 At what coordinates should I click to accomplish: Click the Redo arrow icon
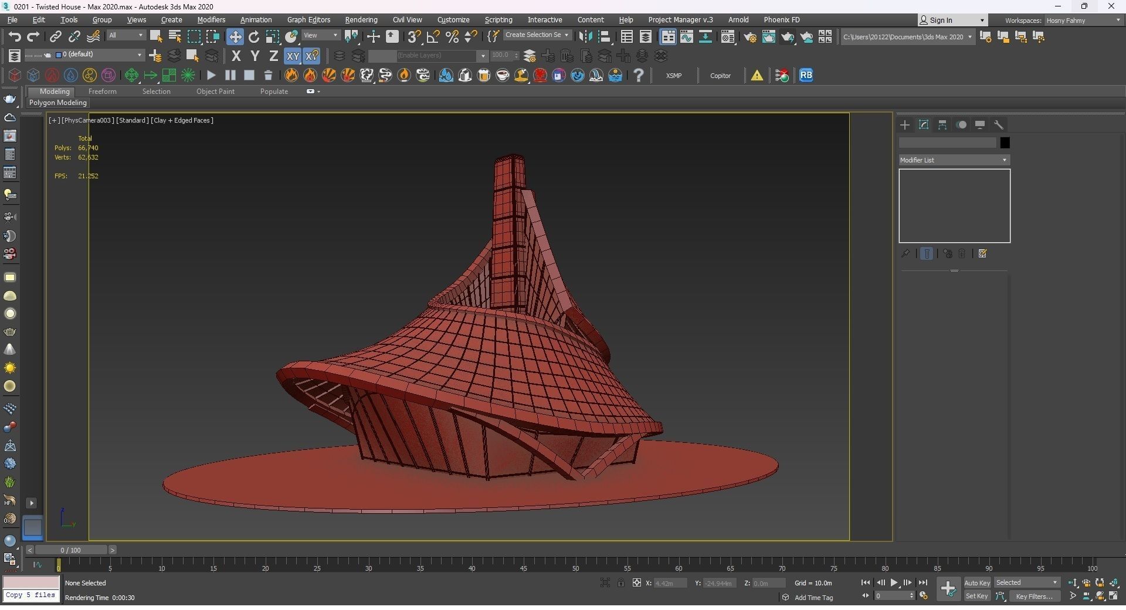(x=33, y=36)
